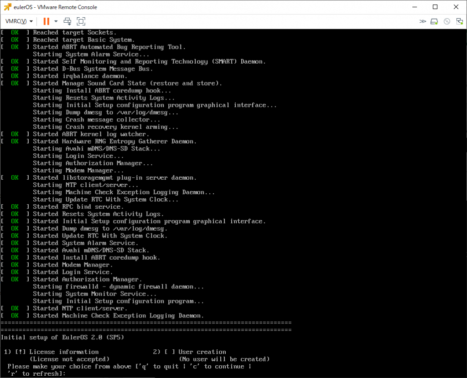Viewport: 467px width, 378px height.
Task: Click the 'User creation' option text
Action: tap(202, 352)
